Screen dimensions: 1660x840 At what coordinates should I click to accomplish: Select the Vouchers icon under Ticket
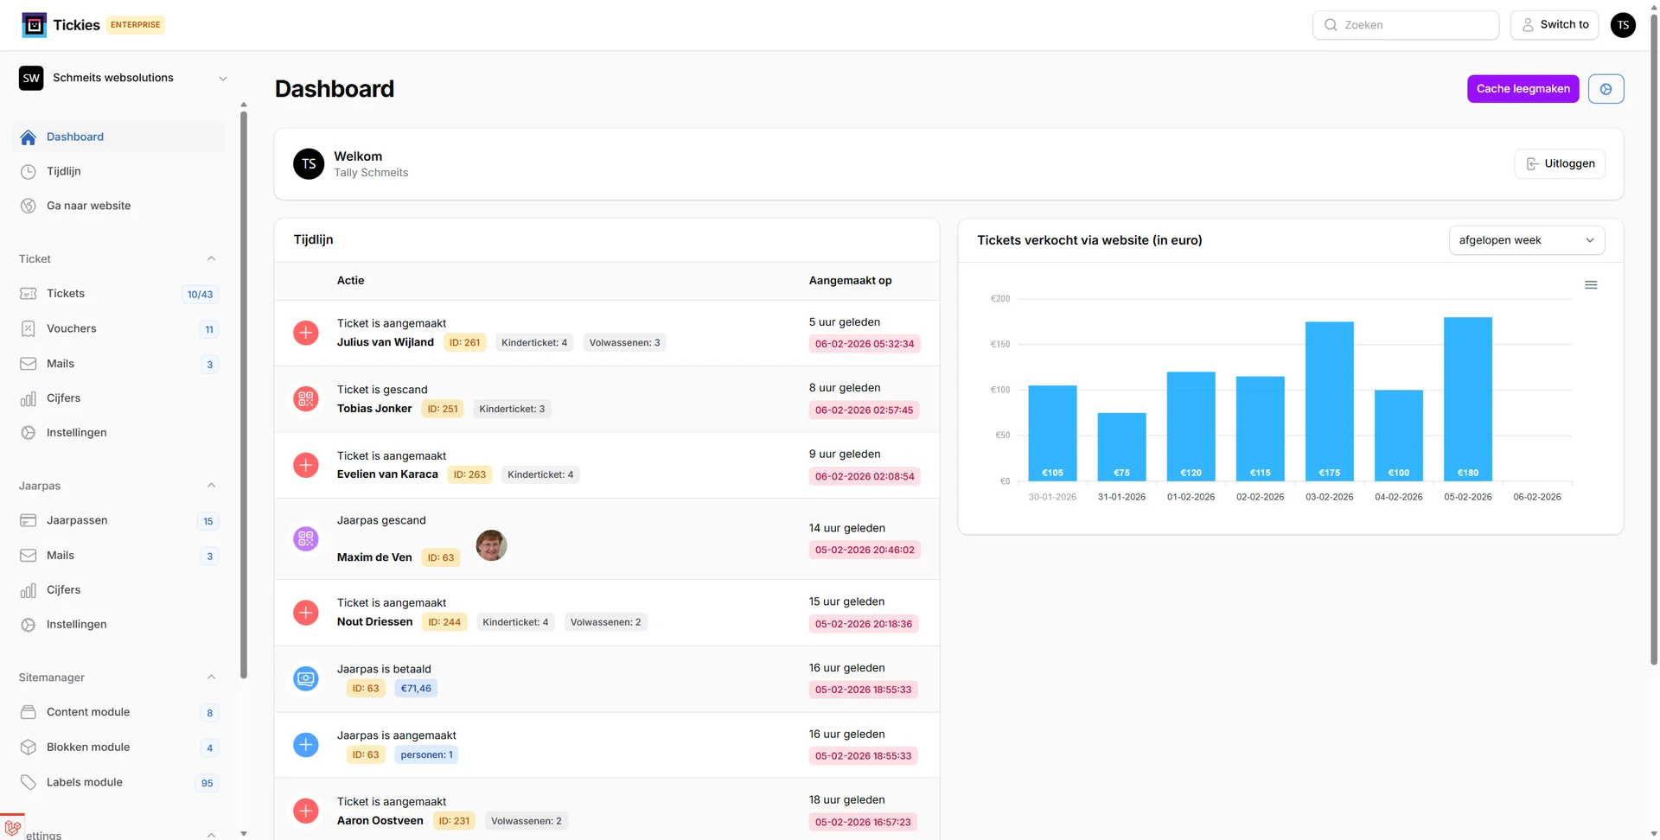29,328
